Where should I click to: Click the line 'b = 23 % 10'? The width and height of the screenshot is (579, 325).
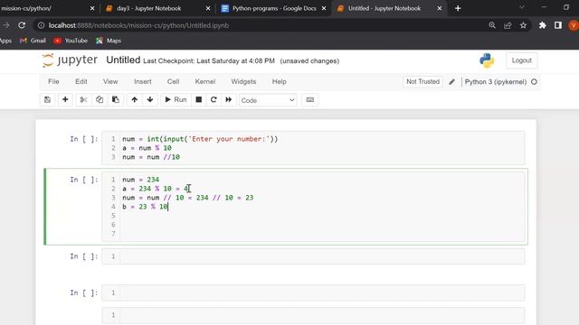point(146,207)
